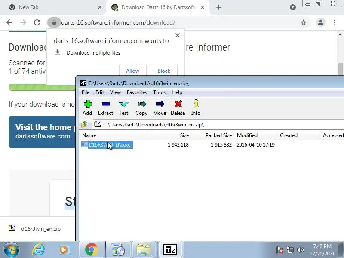
Task: Open the View menu in 7-Zip
Action: click(115, 92)
